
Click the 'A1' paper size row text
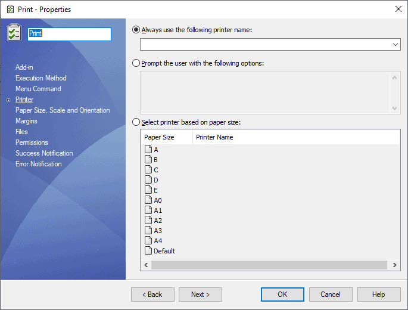coord(158,210)
